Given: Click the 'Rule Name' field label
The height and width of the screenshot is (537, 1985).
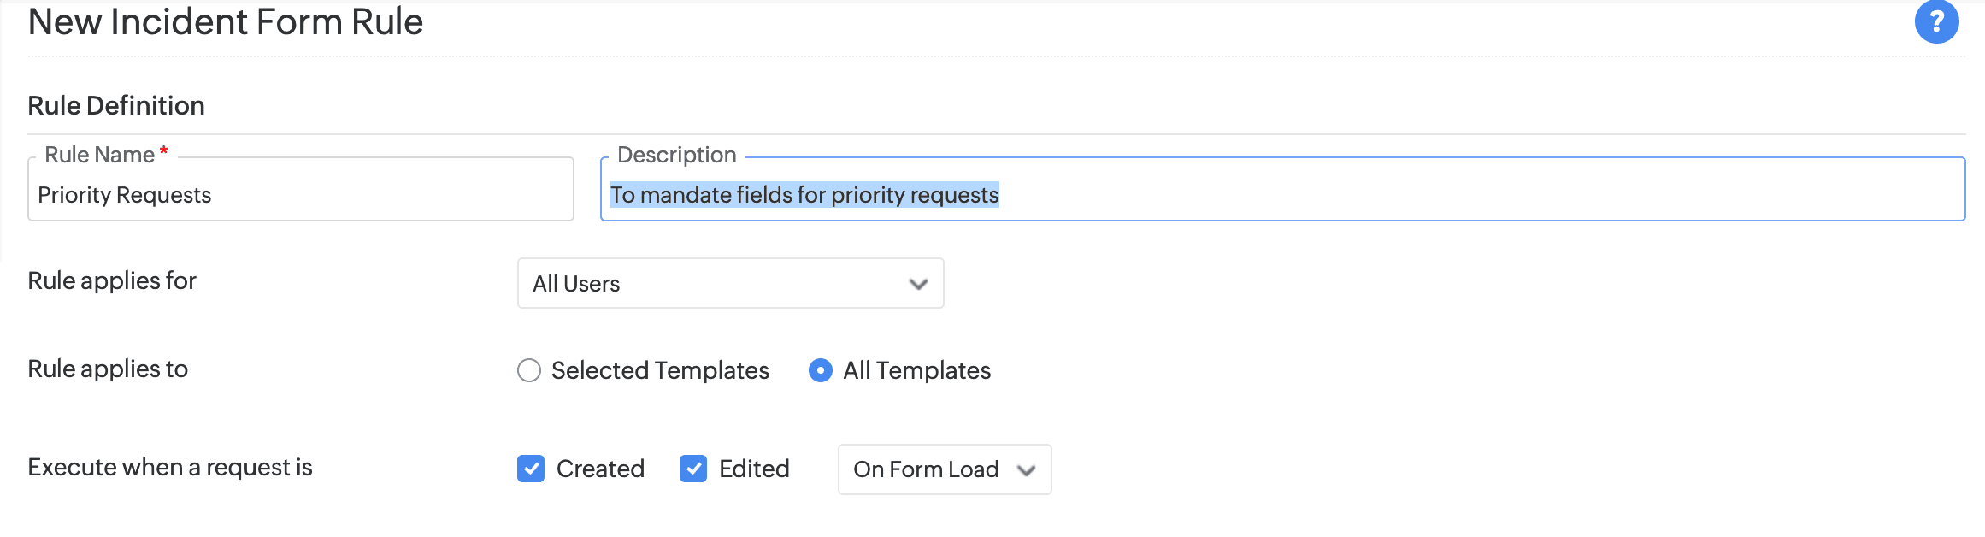Looking at the screenshot, I should 99,155.
